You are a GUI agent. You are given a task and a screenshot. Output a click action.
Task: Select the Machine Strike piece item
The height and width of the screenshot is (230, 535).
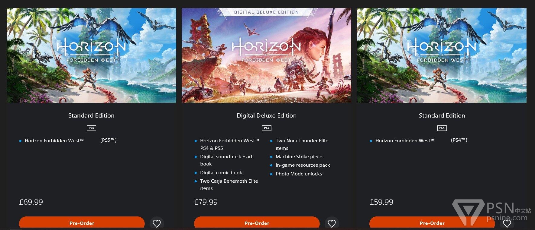299,156
